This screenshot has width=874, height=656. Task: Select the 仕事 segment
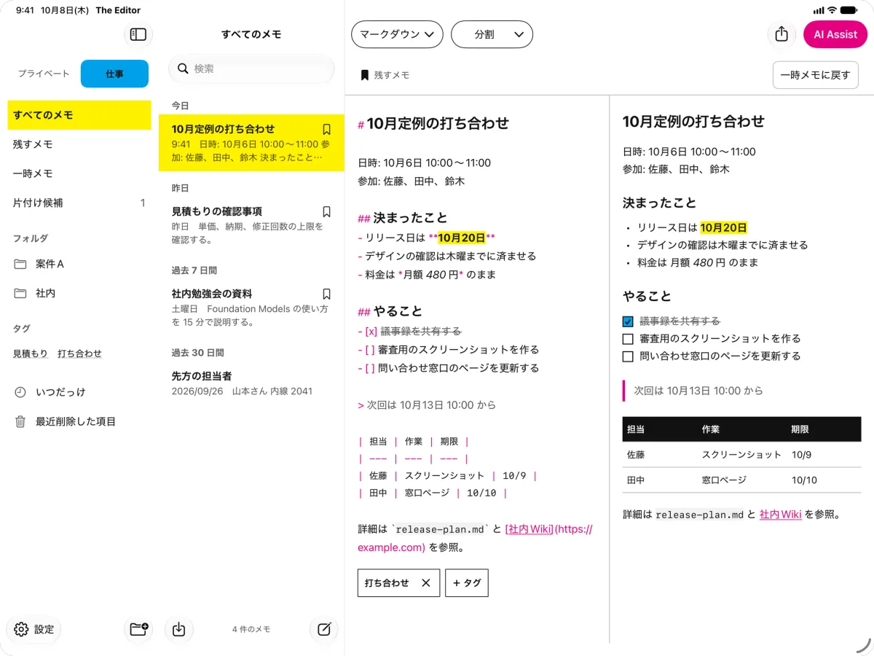coord(114,74)
